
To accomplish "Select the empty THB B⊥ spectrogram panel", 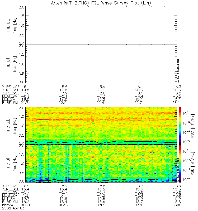I will 101,25.
